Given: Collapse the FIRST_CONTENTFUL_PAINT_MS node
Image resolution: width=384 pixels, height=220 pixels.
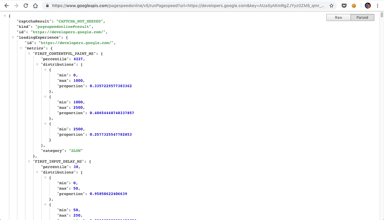Looking at the screenshot, I should [x=29, y=54].
